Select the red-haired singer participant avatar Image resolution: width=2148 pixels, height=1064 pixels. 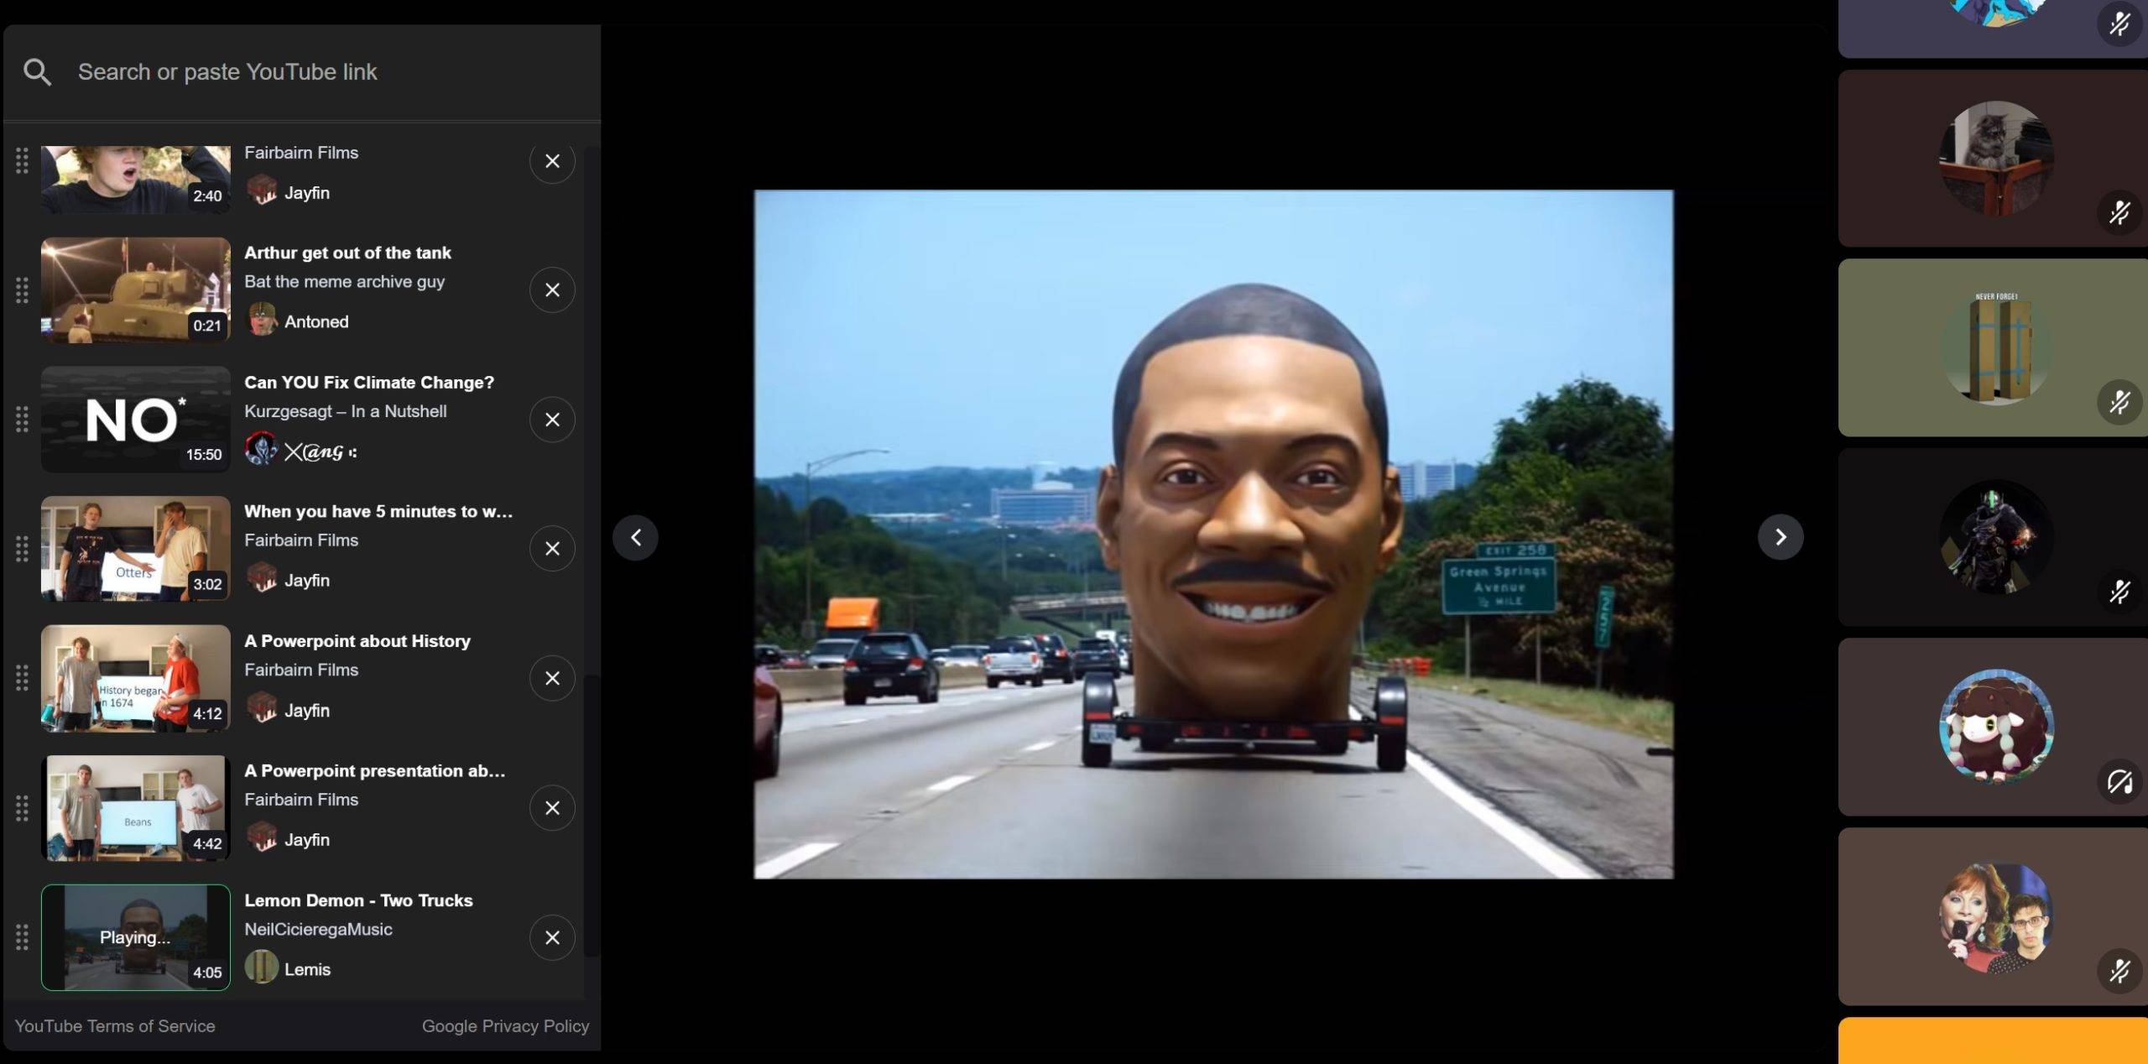[1996, 917]
